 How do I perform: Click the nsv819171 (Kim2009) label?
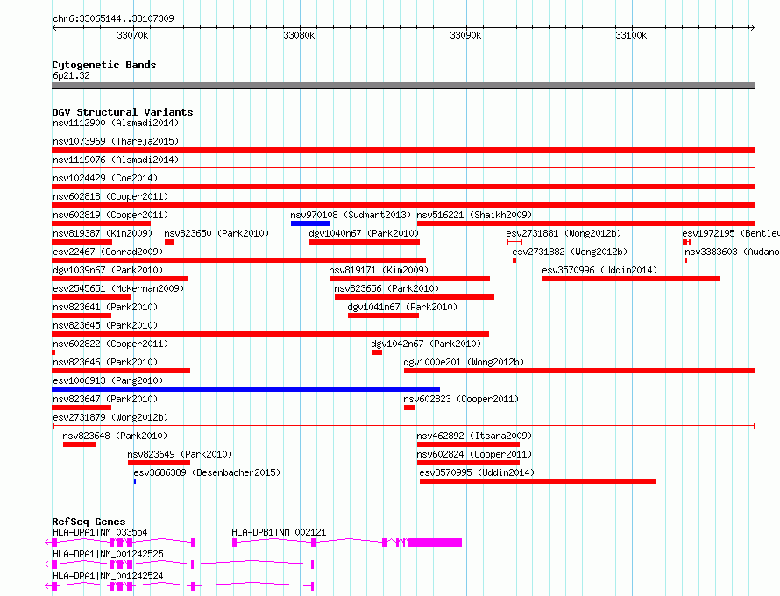pyautogui.click(x=379, y=270)
